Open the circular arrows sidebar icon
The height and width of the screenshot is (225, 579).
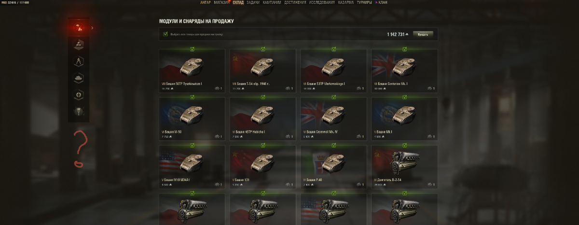pos(78,95)
